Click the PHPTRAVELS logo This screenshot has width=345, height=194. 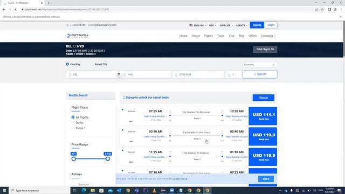(78, 36)
